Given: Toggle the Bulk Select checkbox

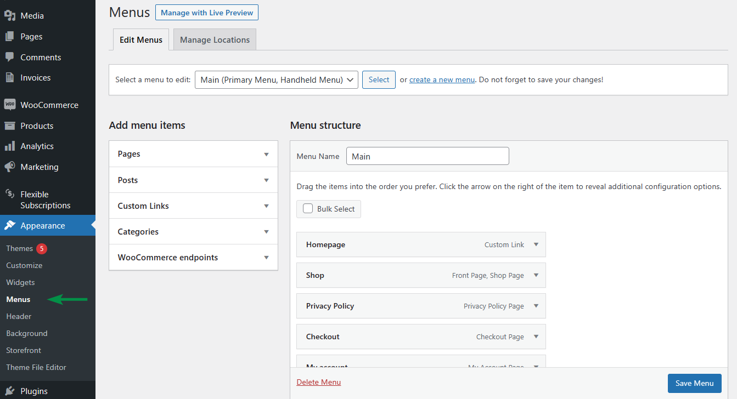Looking at the screenshot, I should click(x=308, y=209).
